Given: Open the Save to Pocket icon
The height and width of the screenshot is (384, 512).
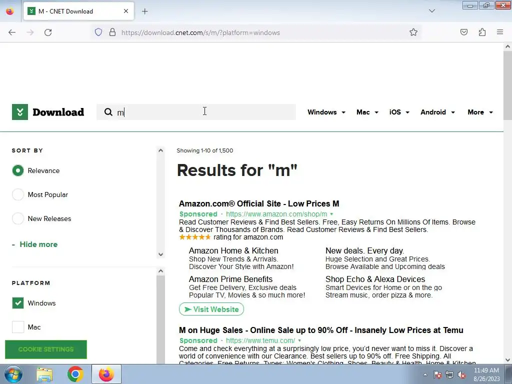Looking at the screenshot, I should [x=463, y=32].
